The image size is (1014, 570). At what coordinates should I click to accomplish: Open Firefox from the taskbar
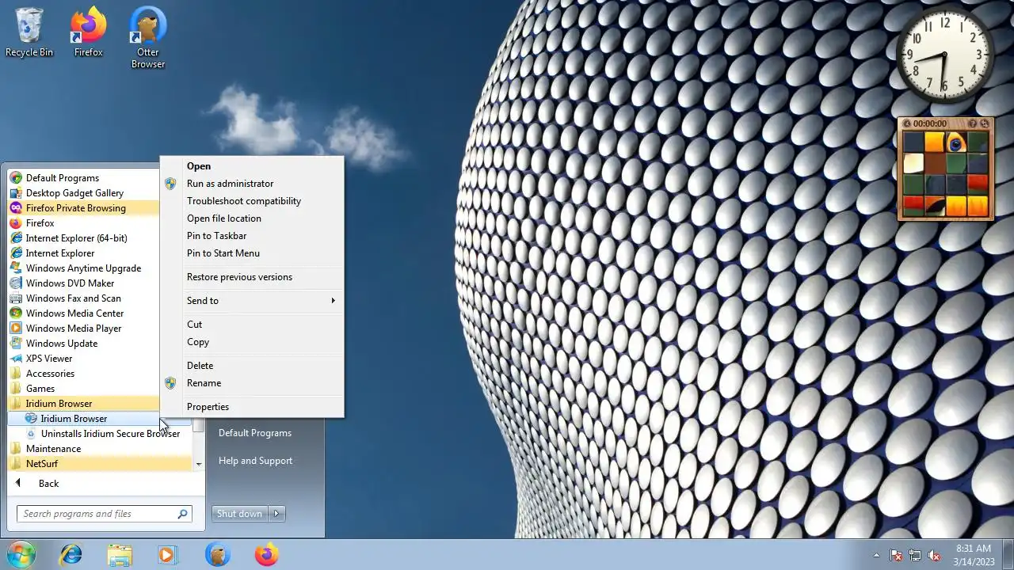point(266,555)
